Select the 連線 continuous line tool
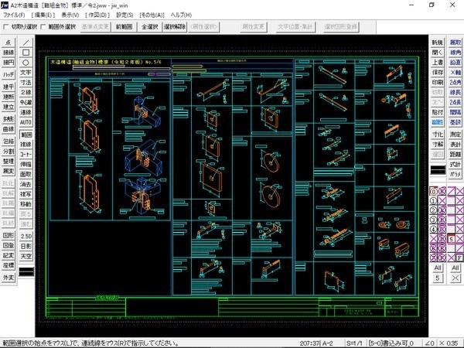This screenshot has width=464, height=348. [26, 112]
